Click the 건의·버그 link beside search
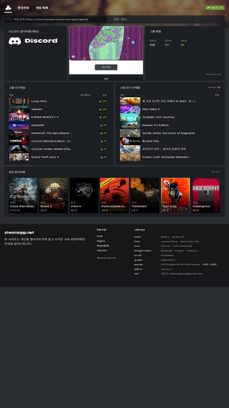 coord(120,19)
